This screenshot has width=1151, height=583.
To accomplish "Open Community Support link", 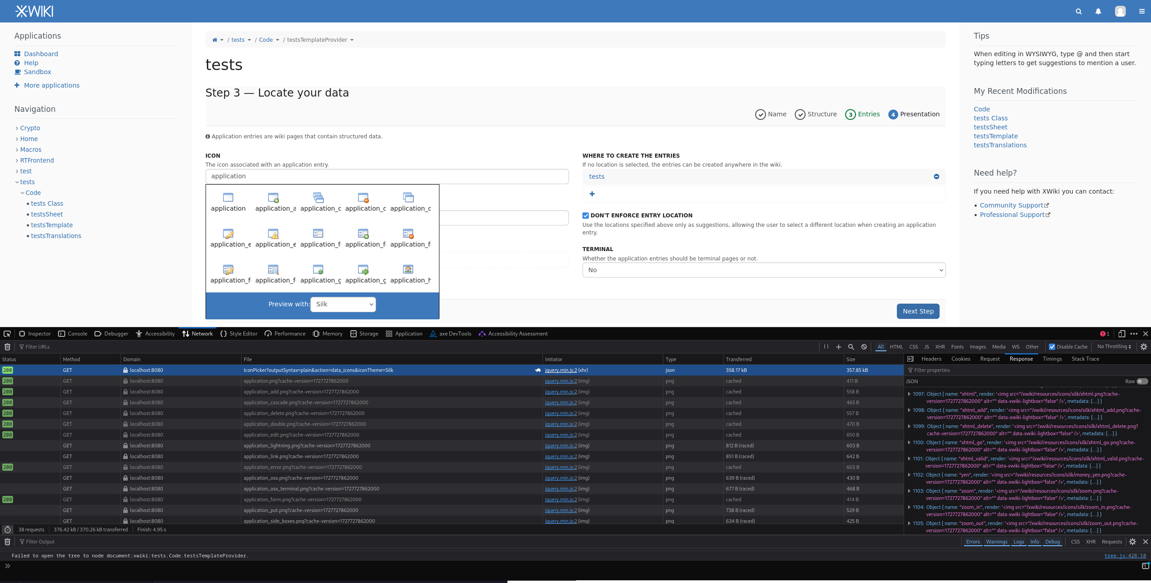I will point(1011,205).
